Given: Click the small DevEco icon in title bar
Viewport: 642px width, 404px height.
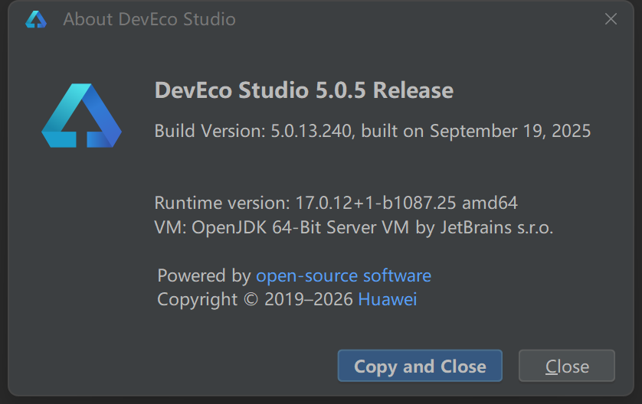Looking at the screenshot, I should pos(36,19).
